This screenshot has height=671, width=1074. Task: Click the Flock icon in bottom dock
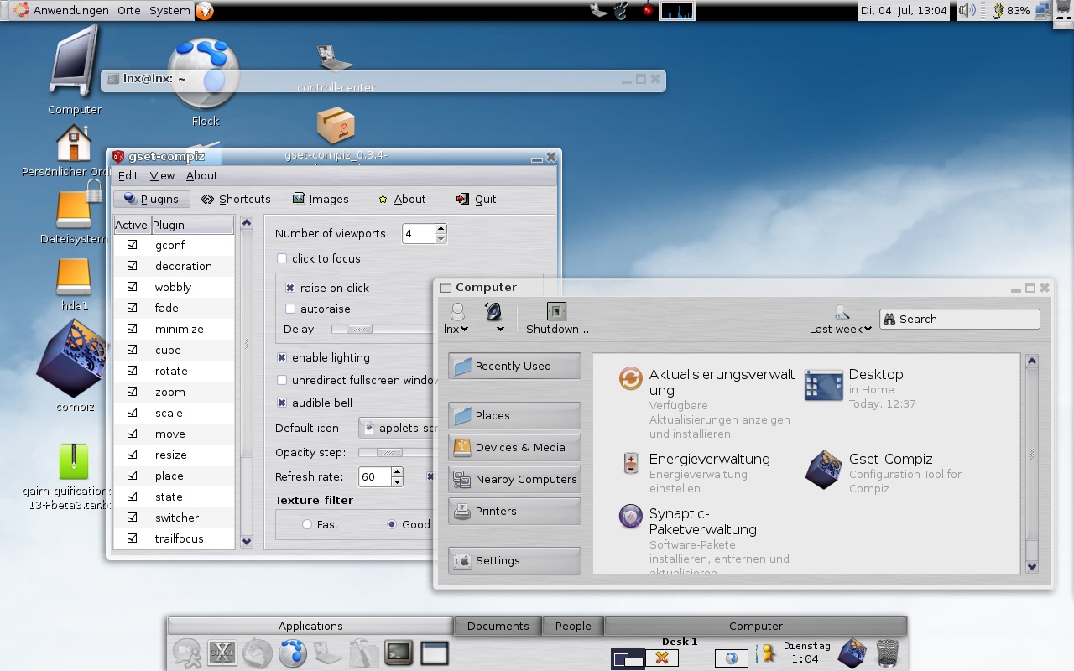coord(292,653)
